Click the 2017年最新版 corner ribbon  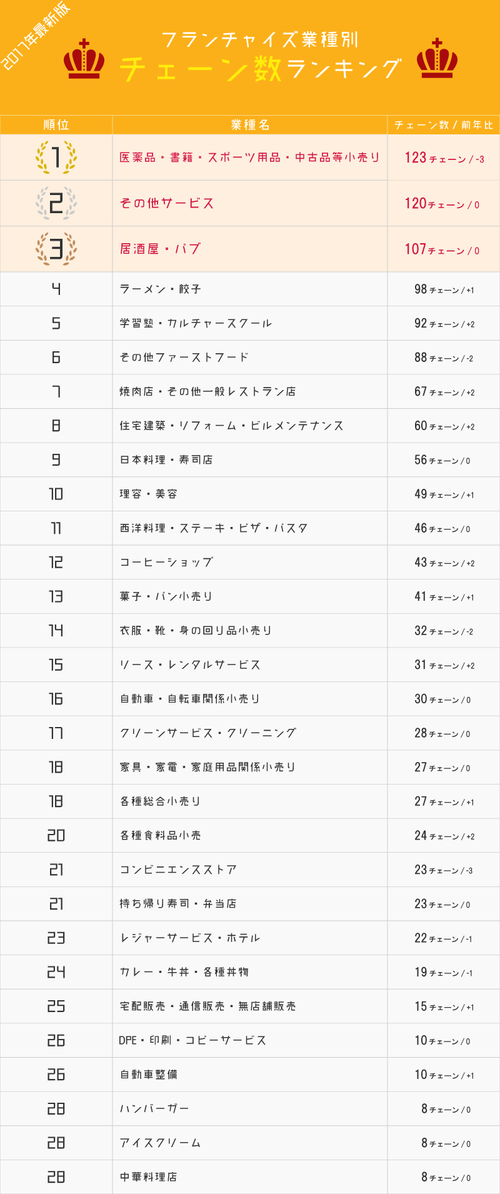37,36
